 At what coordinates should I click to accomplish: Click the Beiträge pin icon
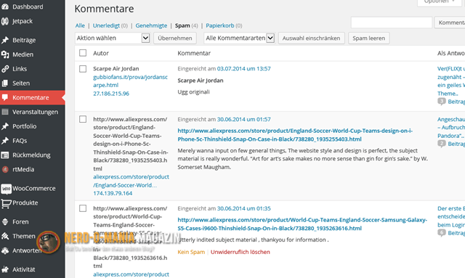click(x=5, y=40)
